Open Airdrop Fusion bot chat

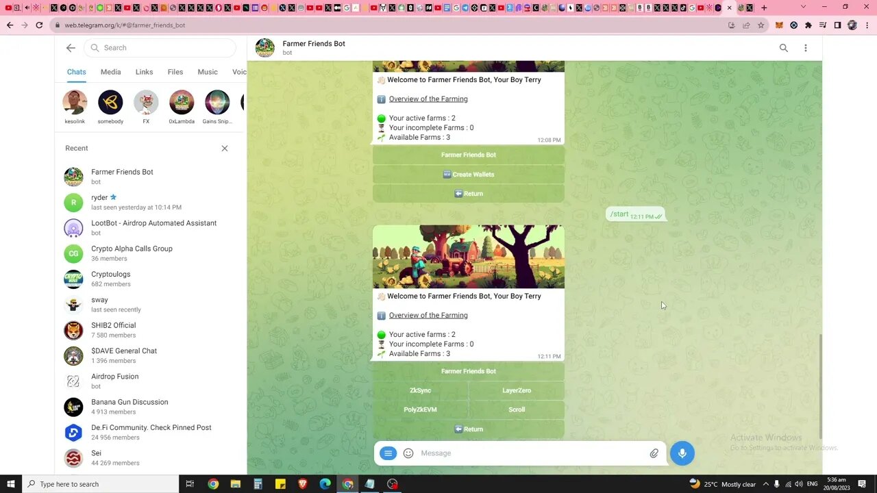coord(150,381)
